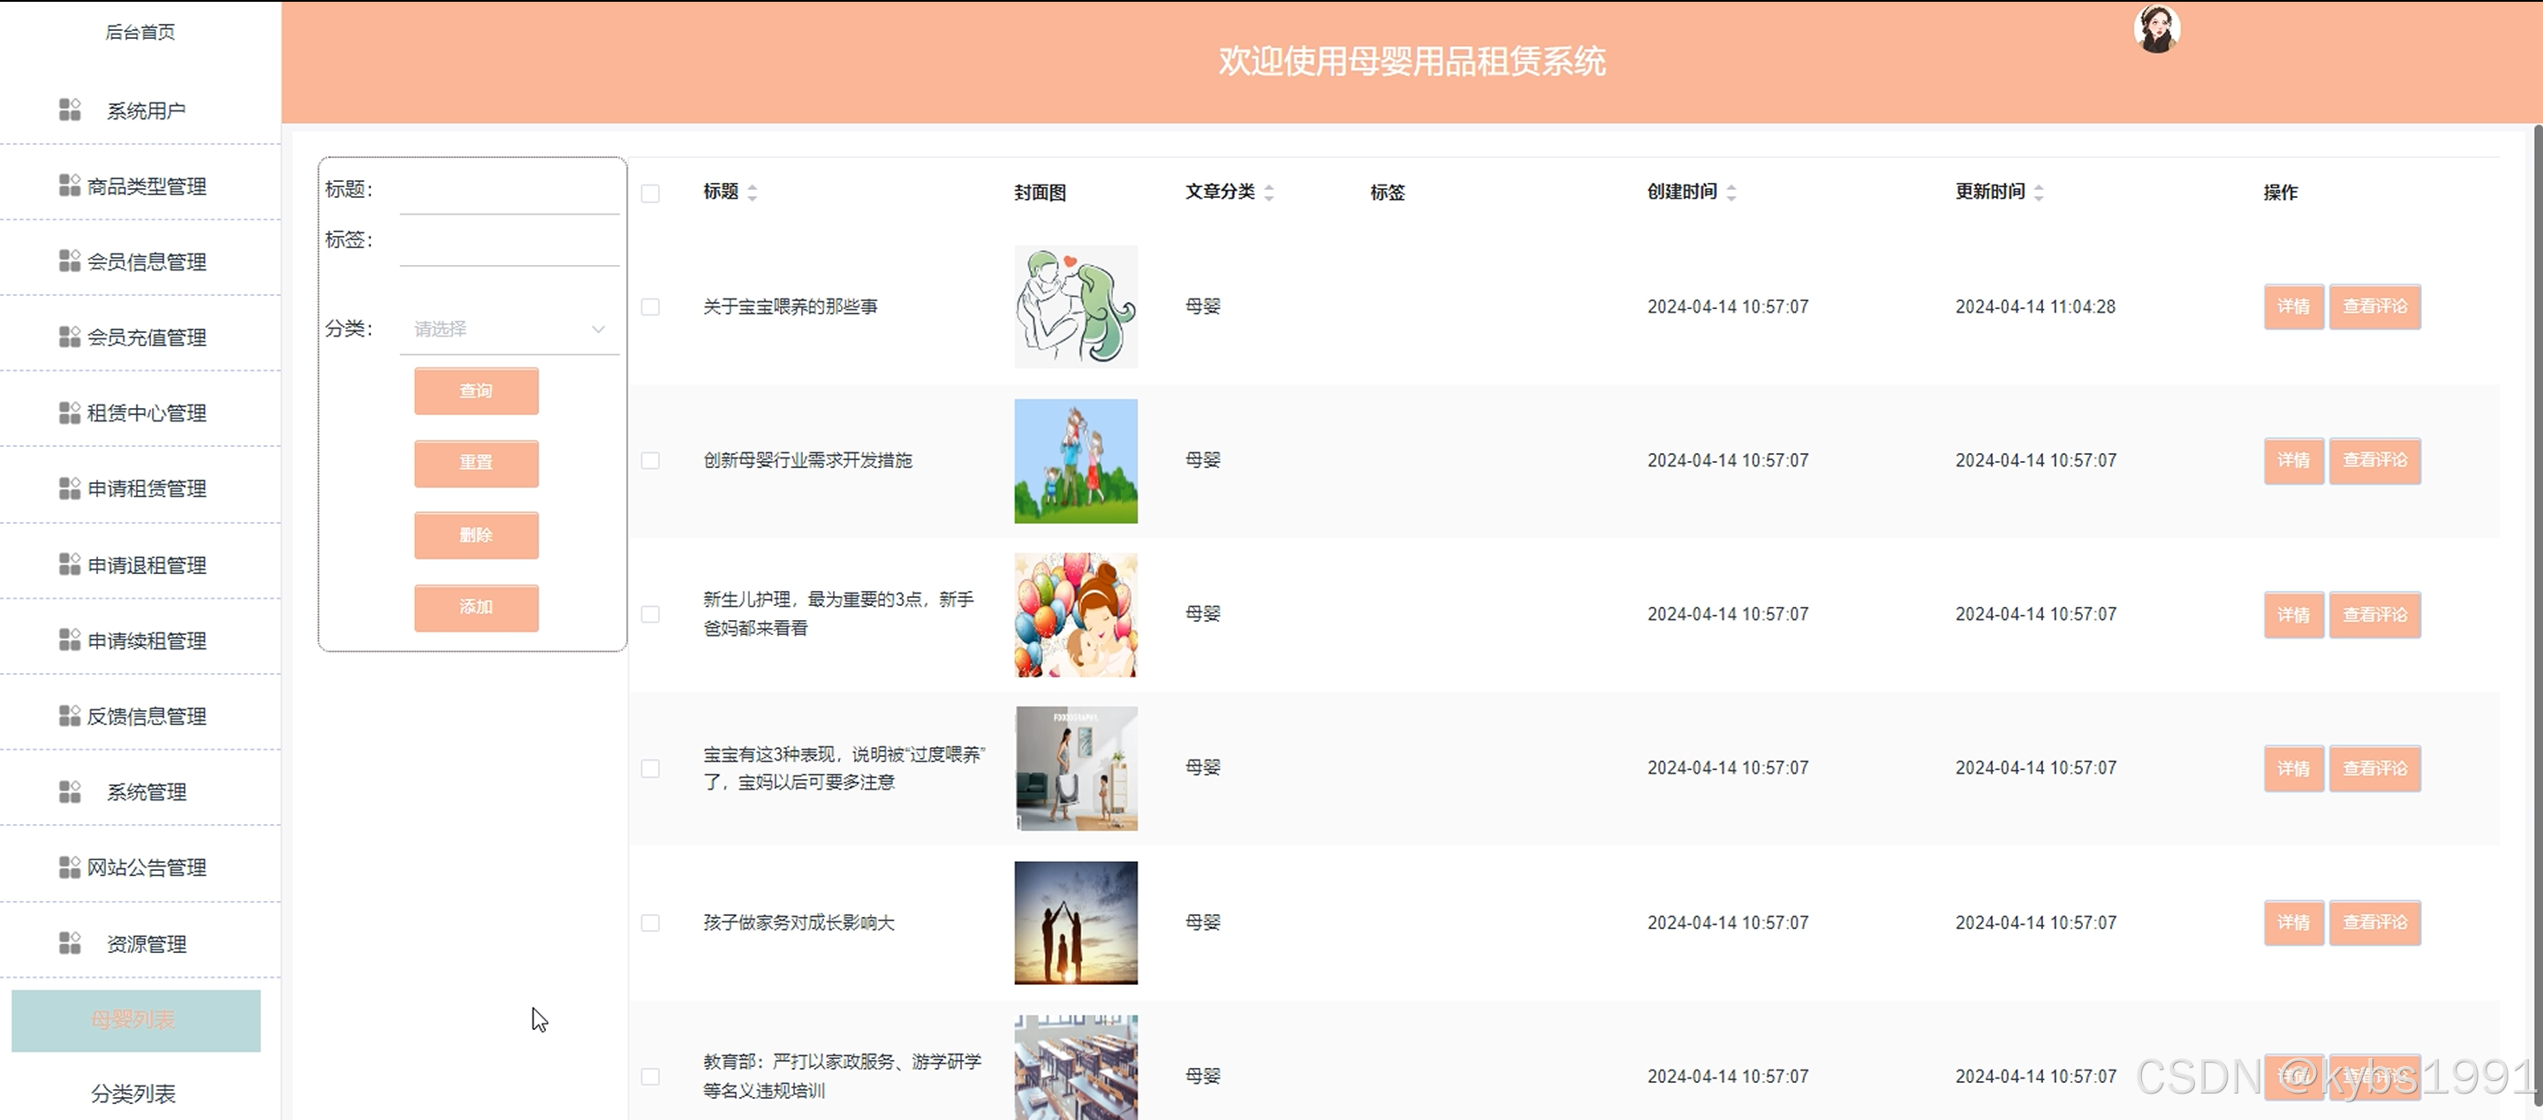Sort by 创建时间 using the arrows
This screenshot has width=2543, height=1120.
coord(1731,193)
